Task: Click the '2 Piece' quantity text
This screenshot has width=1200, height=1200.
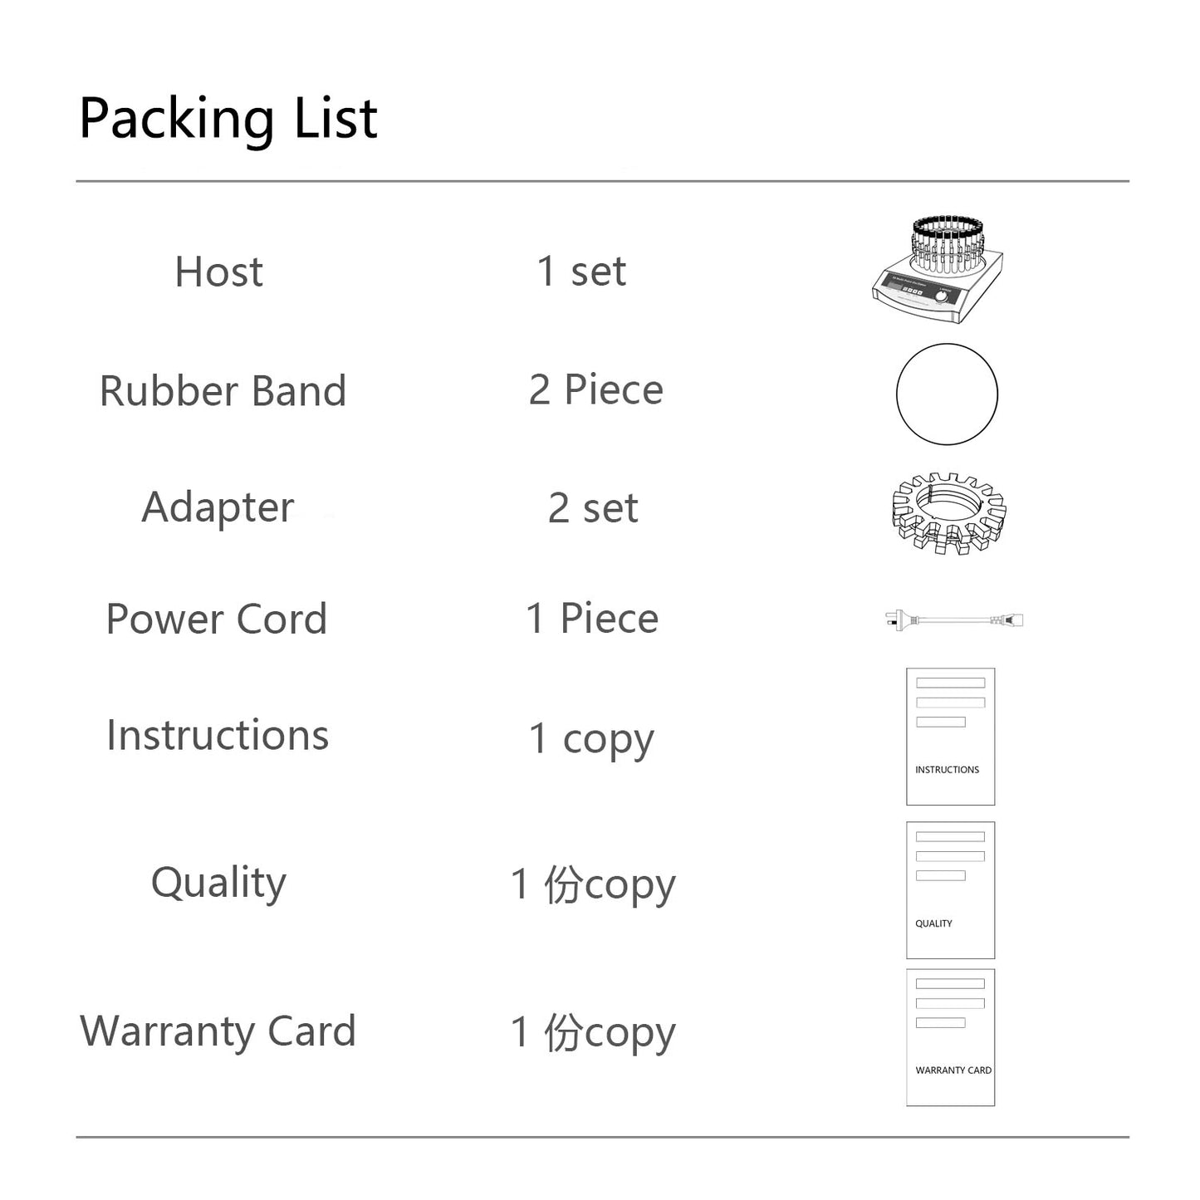Action: tap(596, 389)
